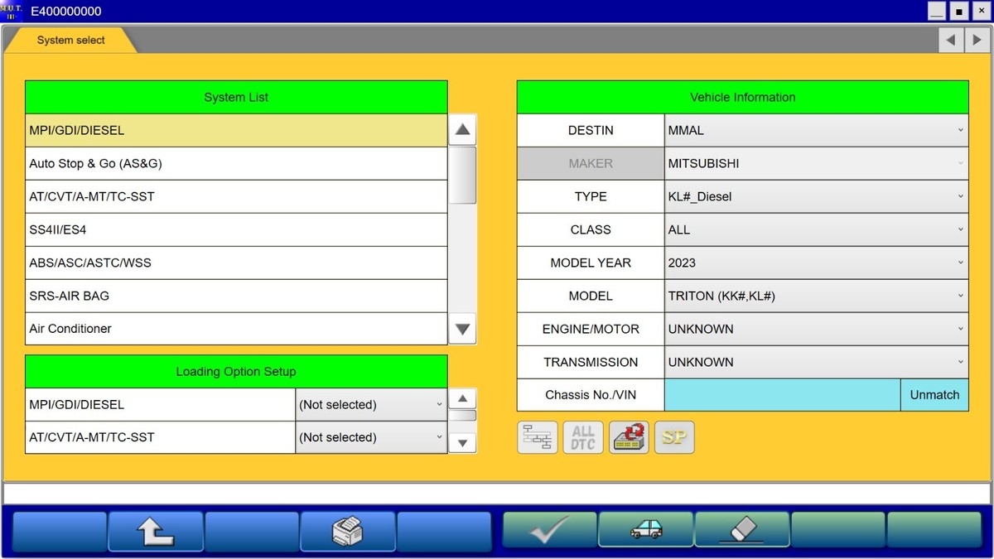This screenshot has height=559, width=994.
Task: Click System List scroll up arrow
Action: click(x=463, y=130)
